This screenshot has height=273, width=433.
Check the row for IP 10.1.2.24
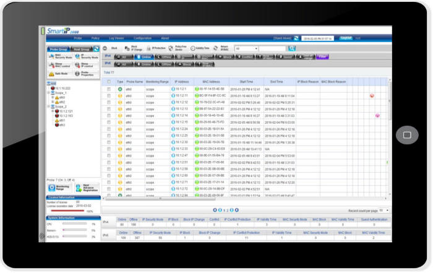(x=109, y=129)
